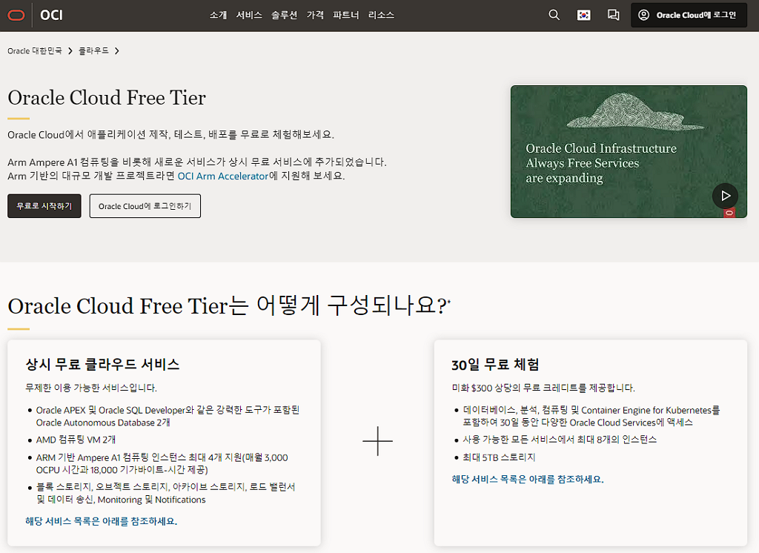
Task: Select the 상시 무료 클라우드 서비스 heading
Action: pos(102,364)
